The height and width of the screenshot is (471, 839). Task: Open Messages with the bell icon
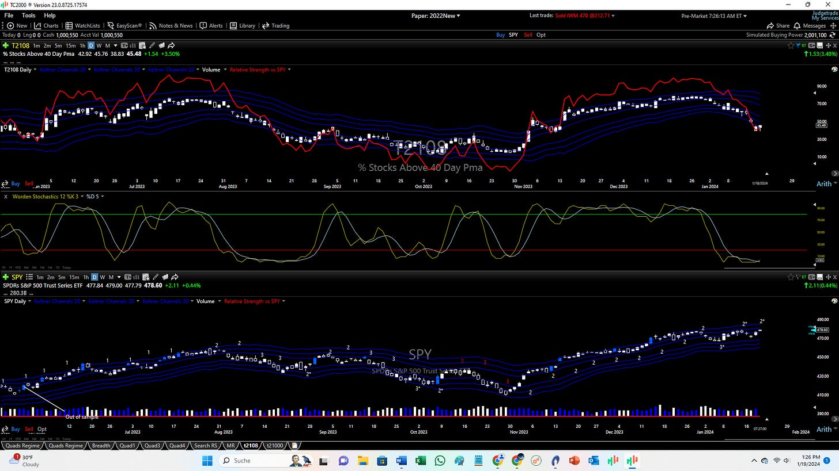coord(810,25)
